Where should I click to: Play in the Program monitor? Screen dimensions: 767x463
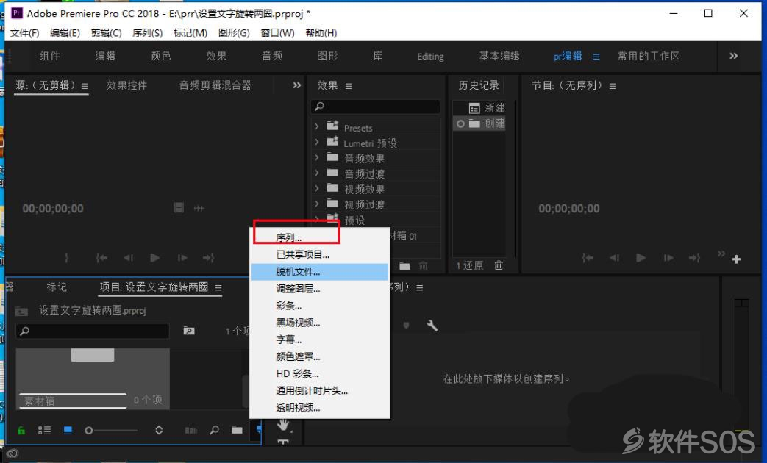(x=641, y=258)
